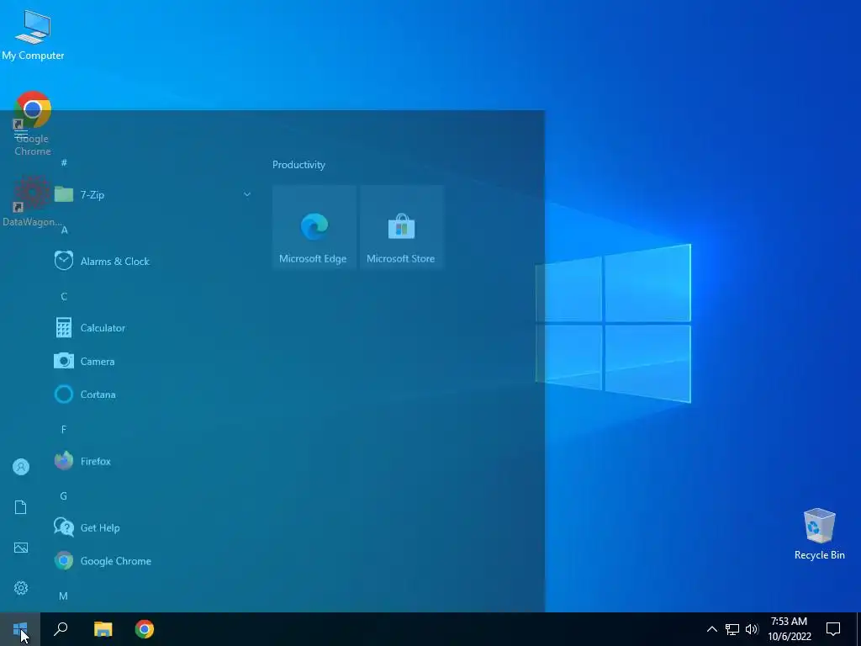Screen dimensions: 861x646
Task: Select Google Chrome desktop shortcut
Action: click(x=33, y=124)
